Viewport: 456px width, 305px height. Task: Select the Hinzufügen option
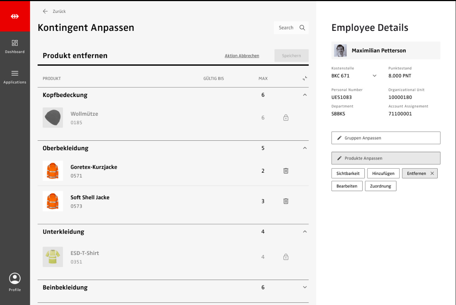click(x=383, y=173)
